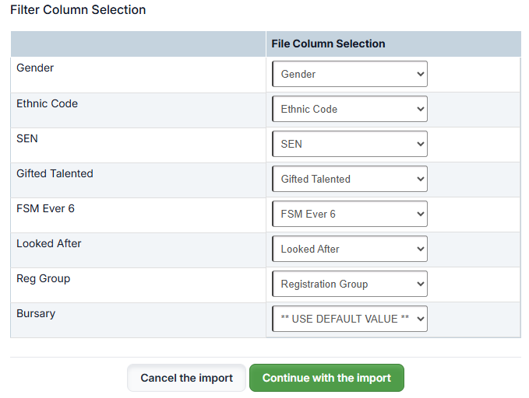Screen dimensions: 529x398
Task: Expand the Ethnic Code dropdown
Action: [349, 110]
